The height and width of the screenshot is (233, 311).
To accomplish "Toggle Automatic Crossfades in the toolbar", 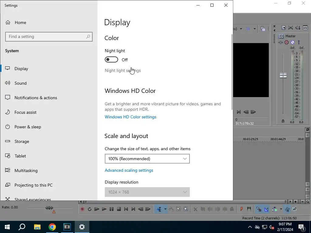I will point(266,209).
